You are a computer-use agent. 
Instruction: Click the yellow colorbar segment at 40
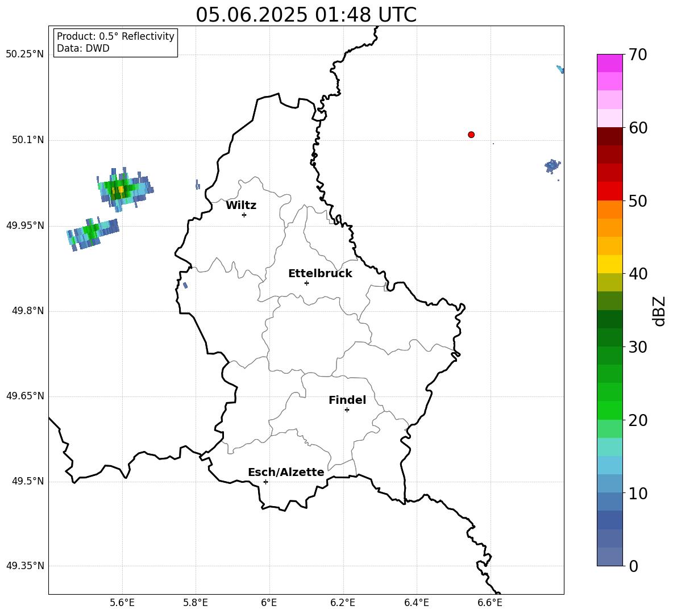(x=609, y=264)
